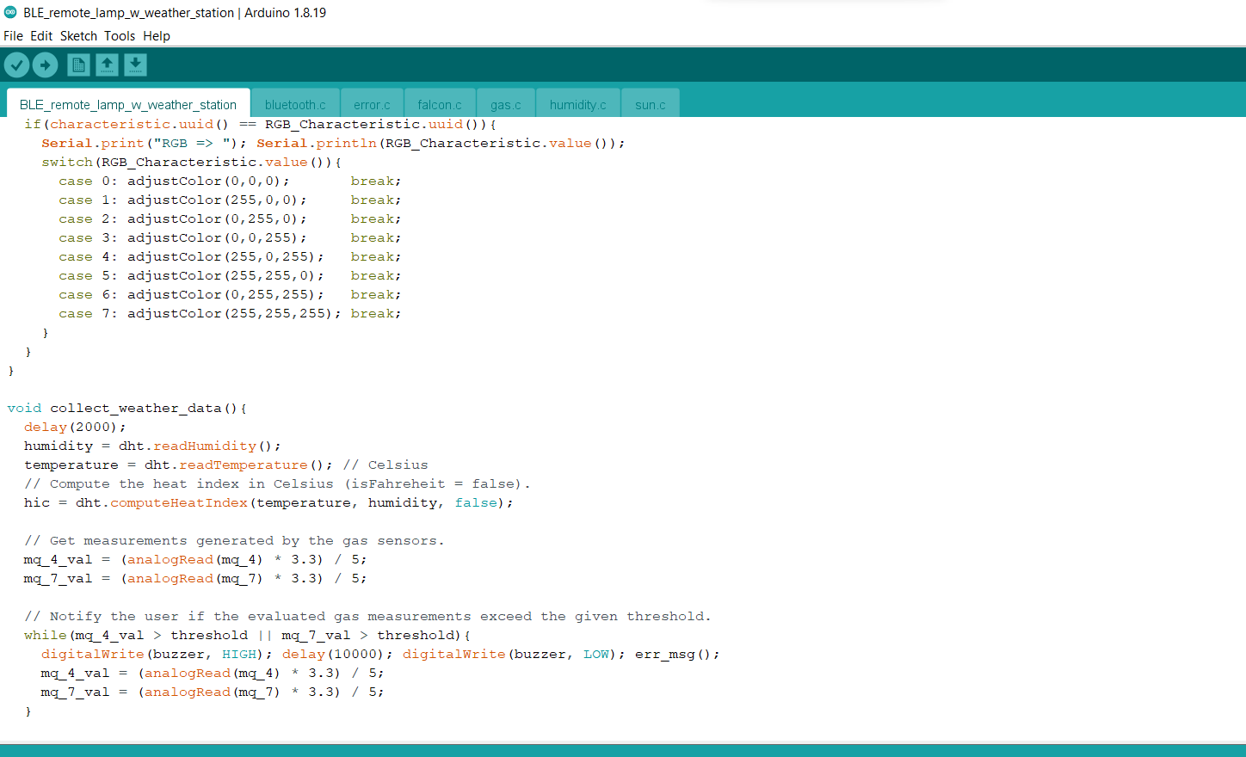Open the Sketch menu
This screenshot has height=757, width=1246.
[78, 36]
